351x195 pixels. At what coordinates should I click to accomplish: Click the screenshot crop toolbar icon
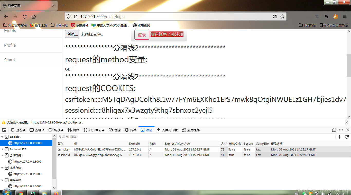[317, 16]
